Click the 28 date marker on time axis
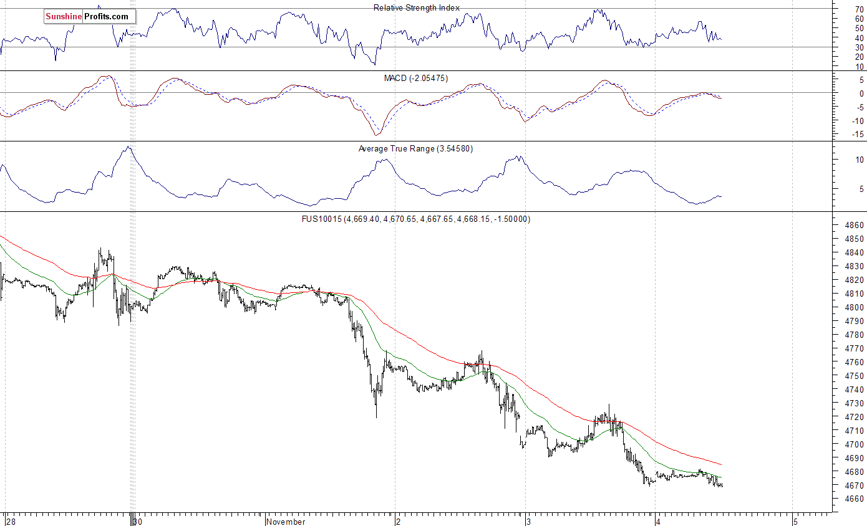 point(10,522)
